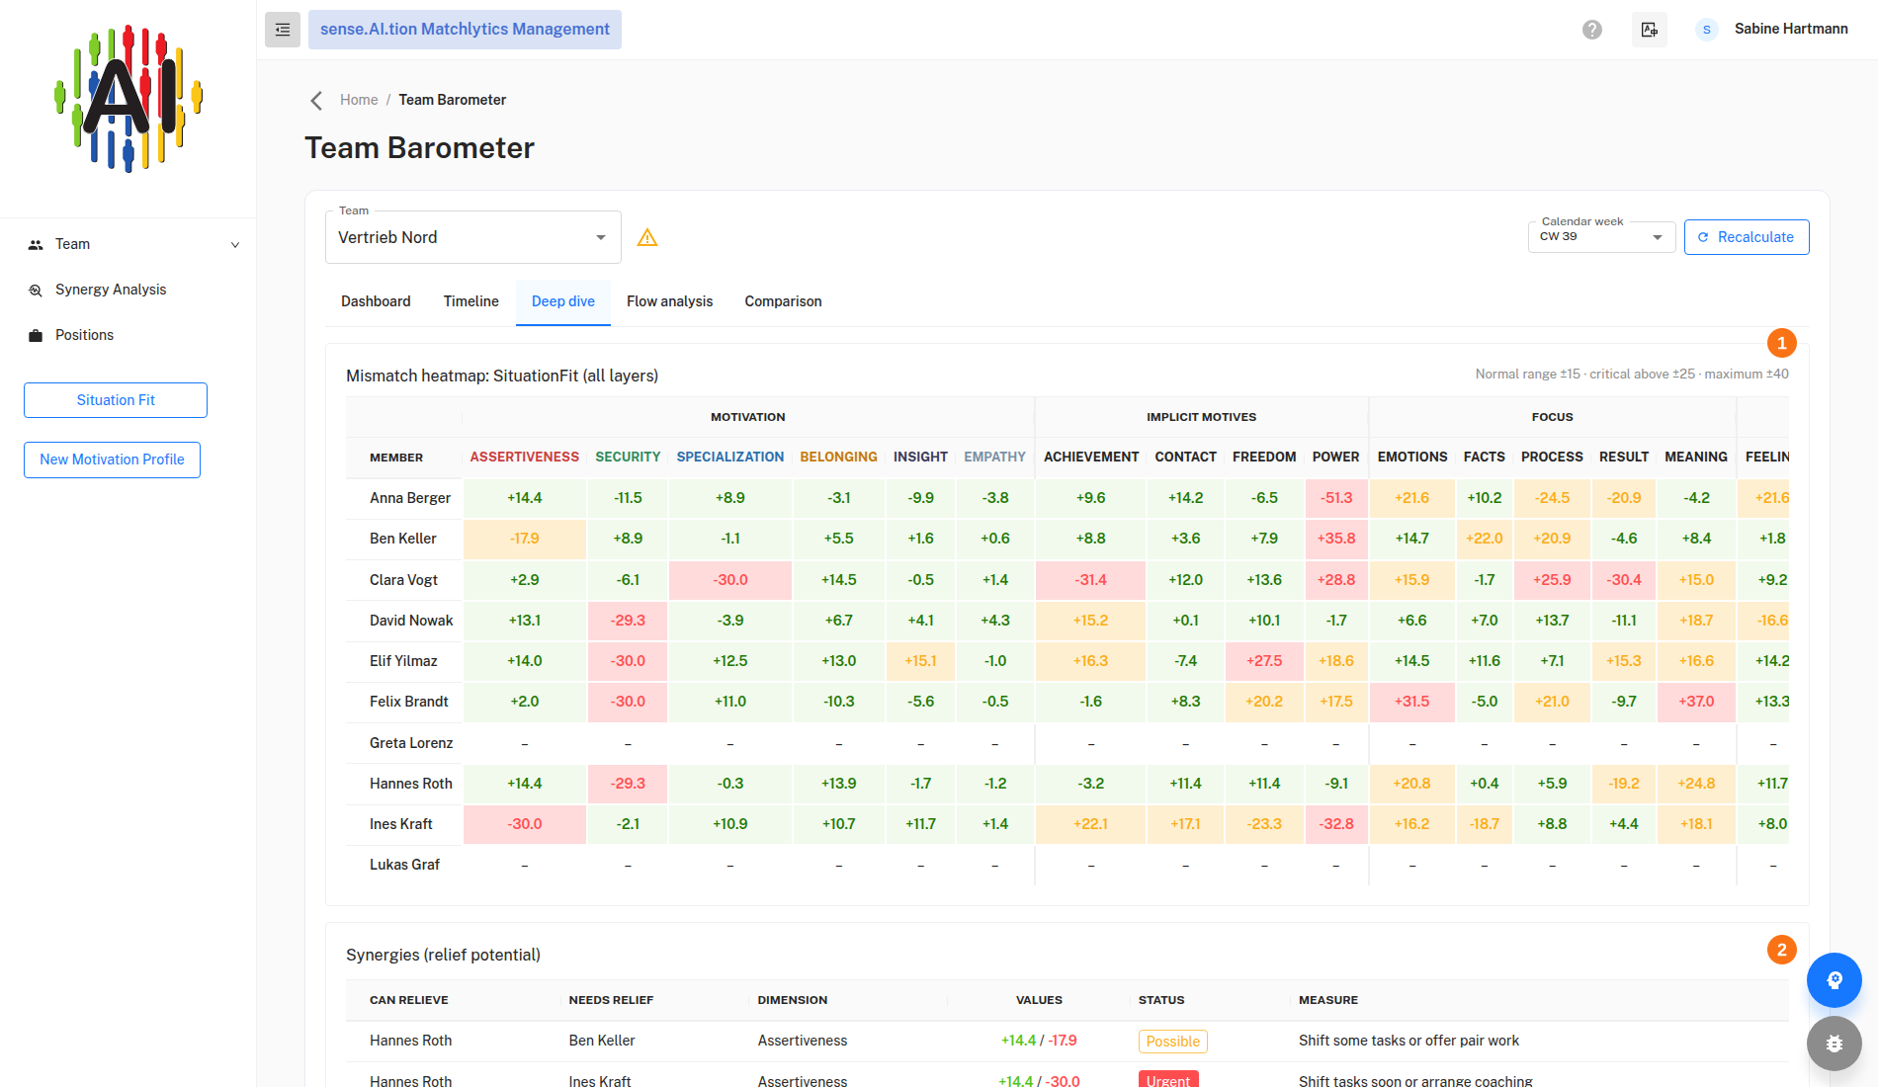Click the Team people icon in sidebar
The image size is (1878, 1087).
[x=36, y=244]
